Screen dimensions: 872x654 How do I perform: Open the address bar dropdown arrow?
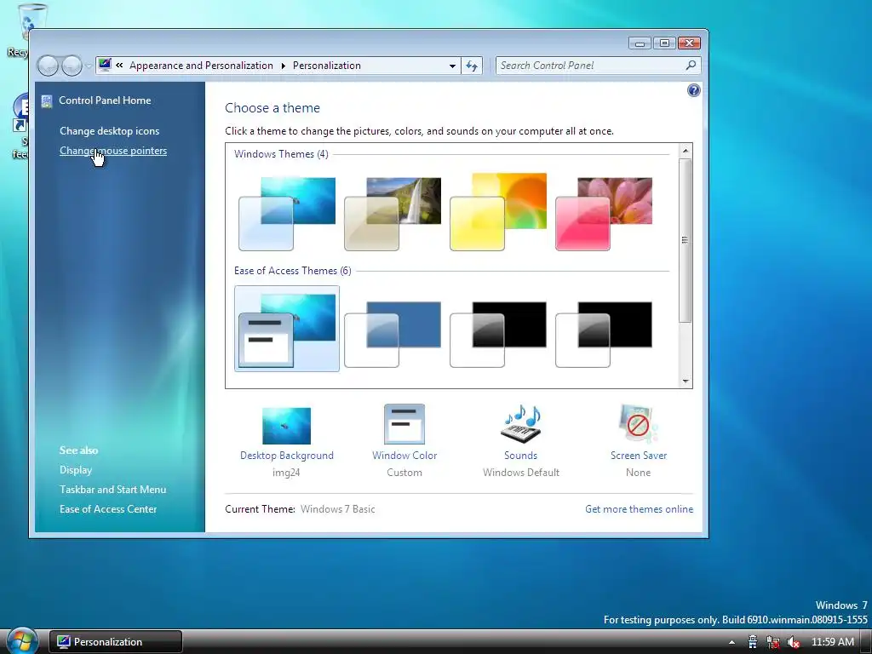tap(452, 66)
